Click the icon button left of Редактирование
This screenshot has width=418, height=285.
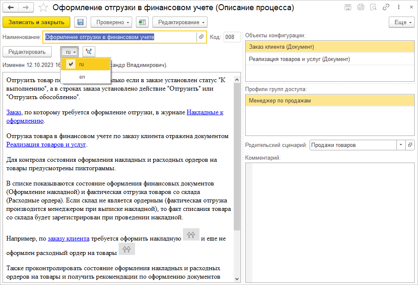click(x=142, y=22)
